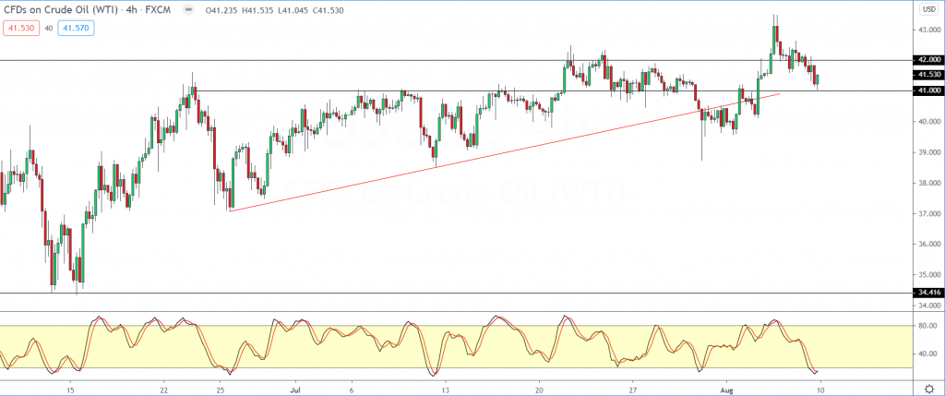Click the 39.000 price scale value
Image resolution: width=945 pixels, height=396 pixels.
click(x=928, y=152)
